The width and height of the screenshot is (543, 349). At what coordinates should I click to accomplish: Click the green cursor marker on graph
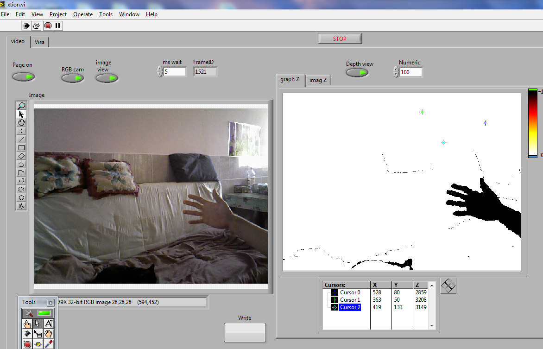tap(422, 112)
